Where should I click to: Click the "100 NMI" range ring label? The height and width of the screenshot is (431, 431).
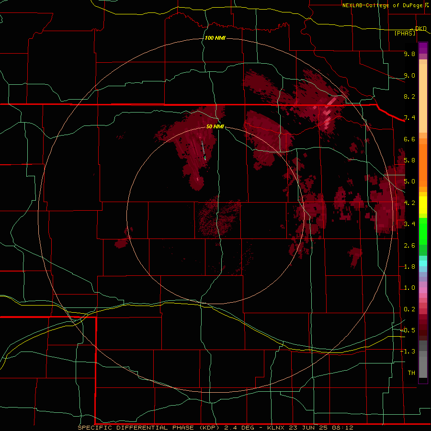(215, 38)
